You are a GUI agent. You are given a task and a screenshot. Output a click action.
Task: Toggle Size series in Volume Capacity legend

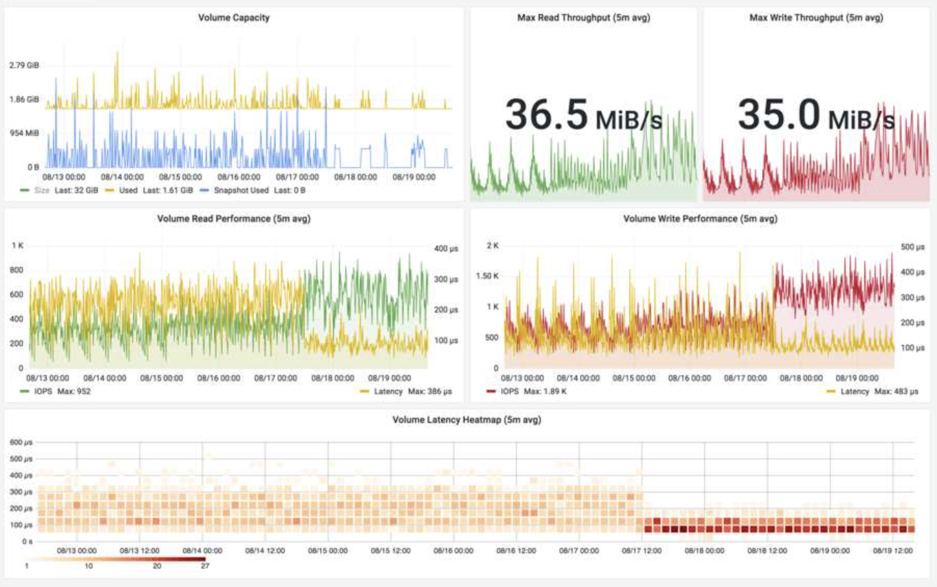click(42, 190)
